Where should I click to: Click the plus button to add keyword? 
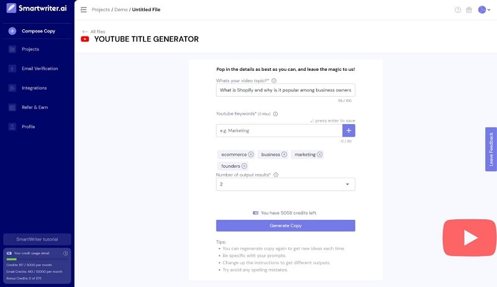(349, 130)
